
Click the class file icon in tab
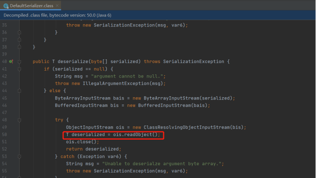pos(6,6)
